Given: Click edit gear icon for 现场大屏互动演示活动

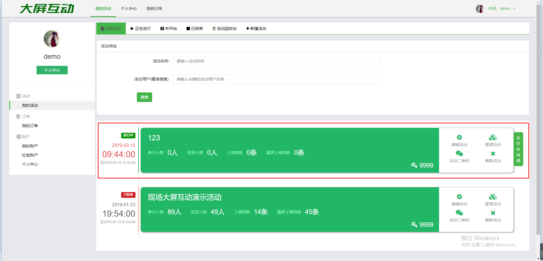Looking at the screenshot, I should click(x=459, y=197).
